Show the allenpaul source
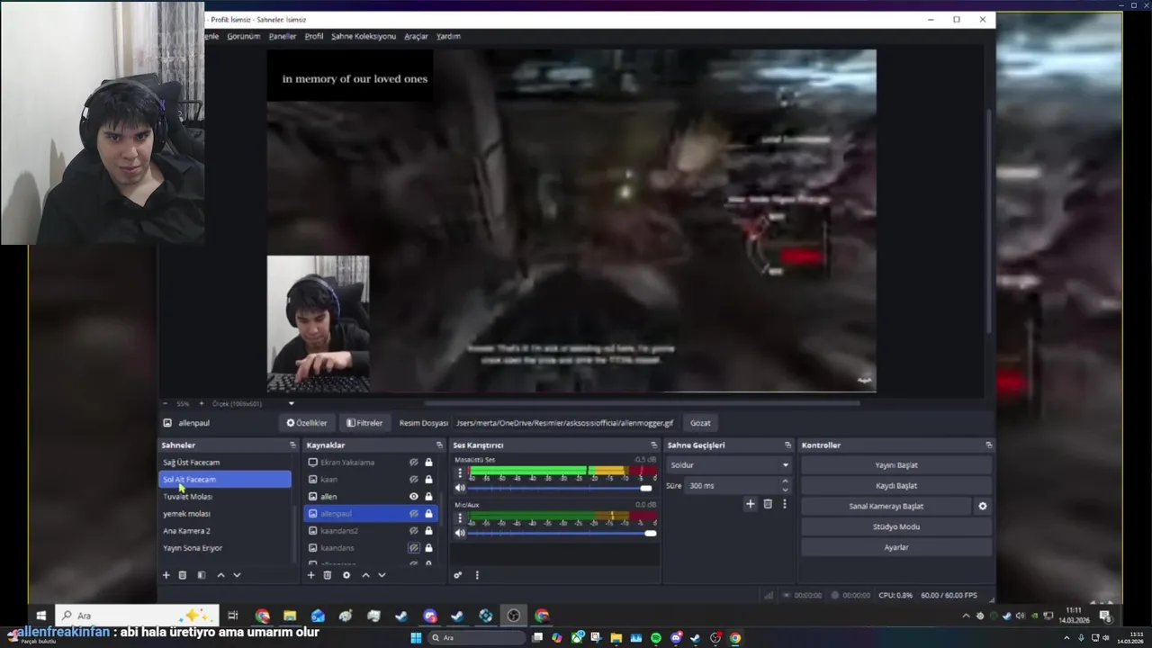This screenshot has height=648, width=1152. 414,514
